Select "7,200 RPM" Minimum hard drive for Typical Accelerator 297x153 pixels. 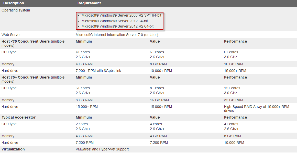85,143
